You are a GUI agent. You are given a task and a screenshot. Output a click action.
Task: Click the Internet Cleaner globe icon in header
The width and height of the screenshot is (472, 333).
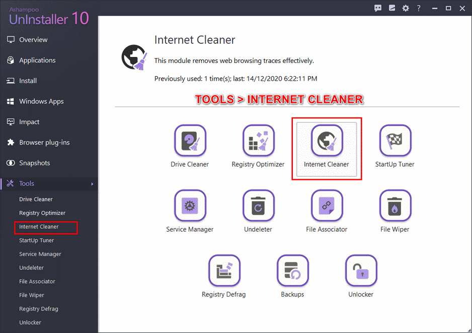(x=134, y=57)
